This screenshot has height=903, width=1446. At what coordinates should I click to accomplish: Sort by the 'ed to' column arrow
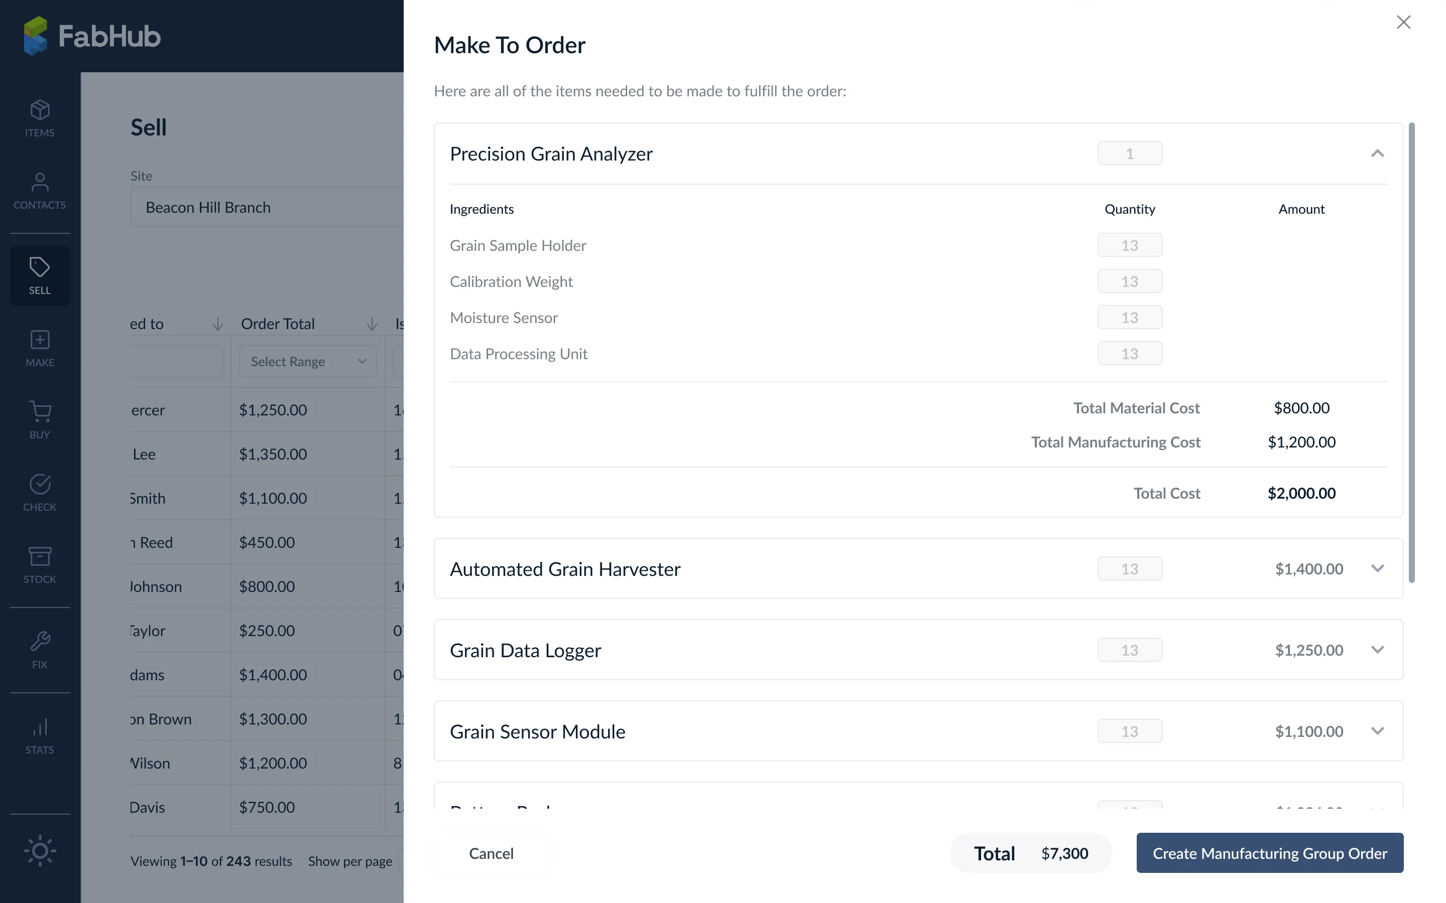click(217, 324)
